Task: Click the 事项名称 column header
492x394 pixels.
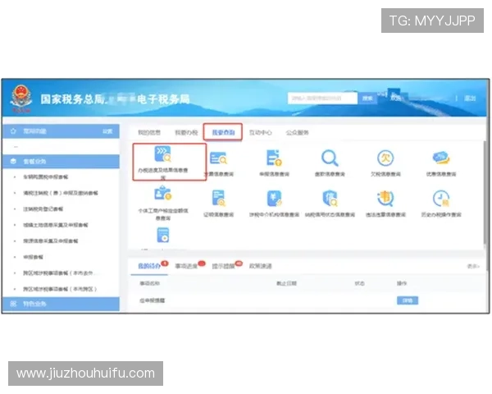Action: tap(150, 283)
